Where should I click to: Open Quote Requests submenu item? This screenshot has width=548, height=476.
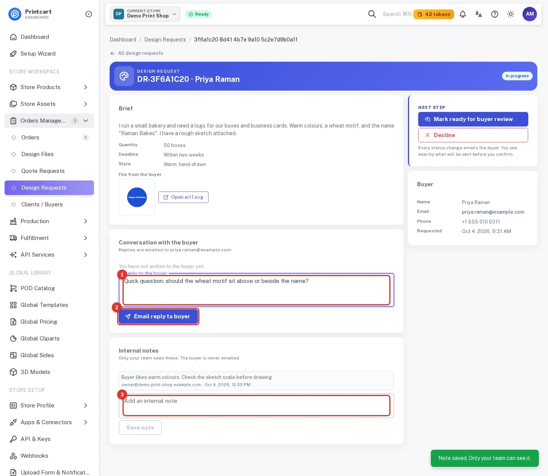pyautogui.click(x=49, y=171)
